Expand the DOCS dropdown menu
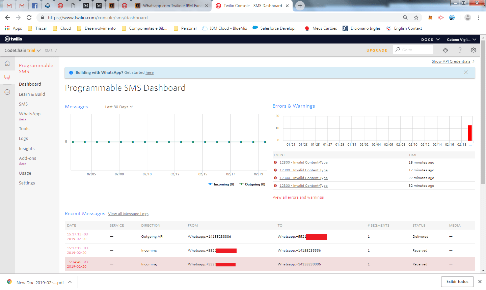The image size is (486, 290). tap(430, 39)
